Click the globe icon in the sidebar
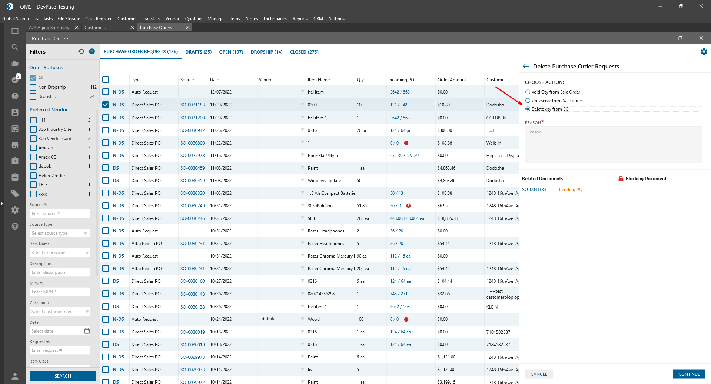 [x=15, y=226]
